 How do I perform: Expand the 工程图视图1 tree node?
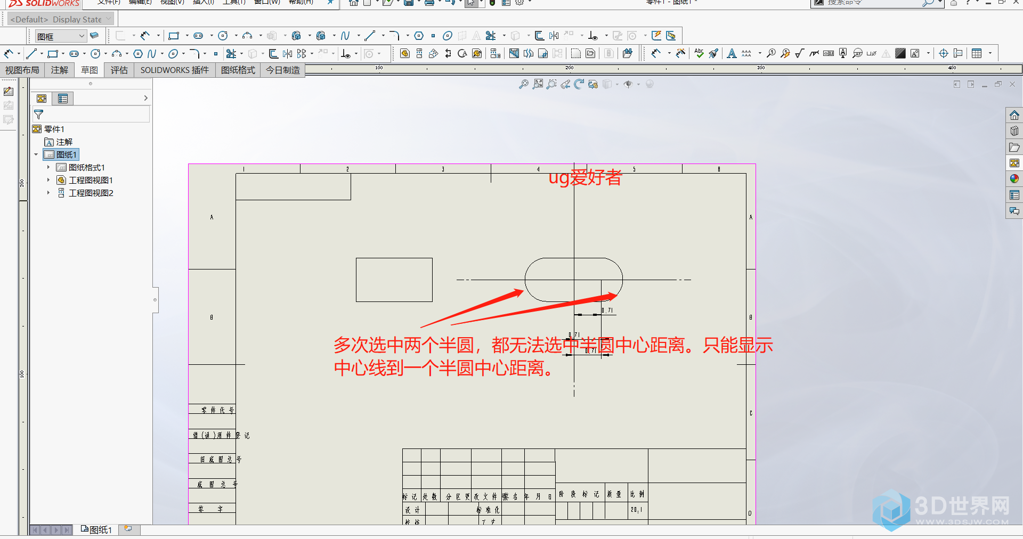48,180
